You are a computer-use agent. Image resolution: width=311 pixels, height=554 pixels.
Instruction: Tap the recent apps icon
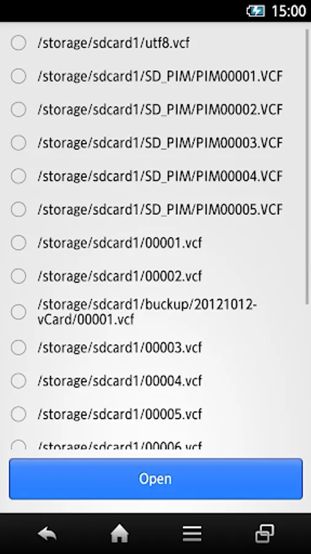(x=264, y=533)
